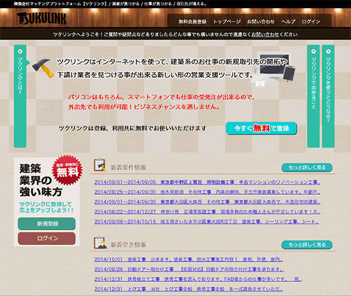
Task: Switch to the ツクリンクで出来ること vertical tab
Action: (x=313, y=96)
